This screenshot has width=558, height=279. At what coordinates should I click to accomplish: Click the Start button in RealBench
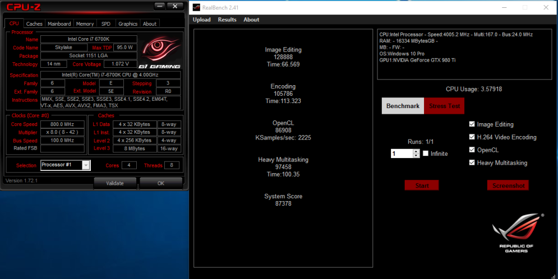coord(422,185)
